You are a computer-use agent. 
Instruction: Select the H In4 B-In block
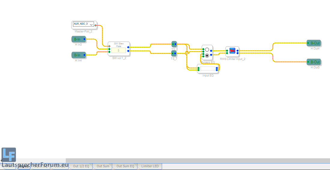[x=77, y=55]
